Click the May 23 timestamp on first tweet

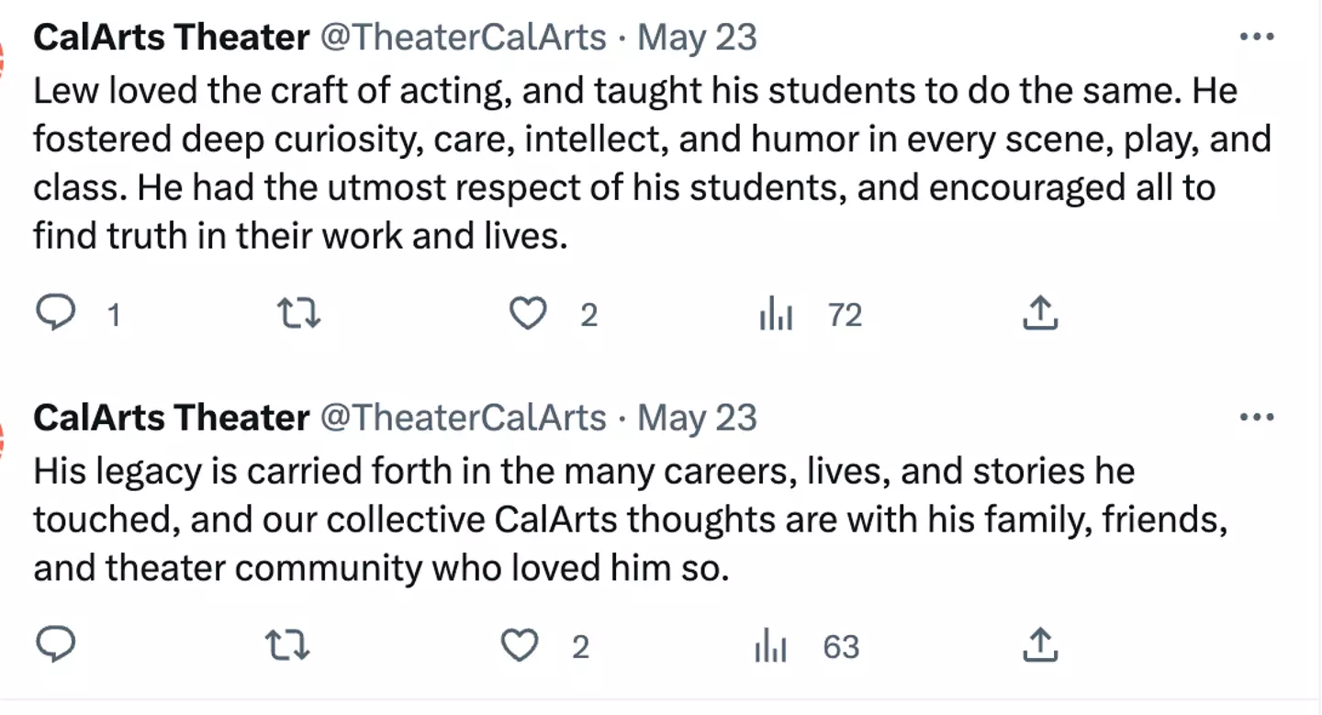[698, 38]
